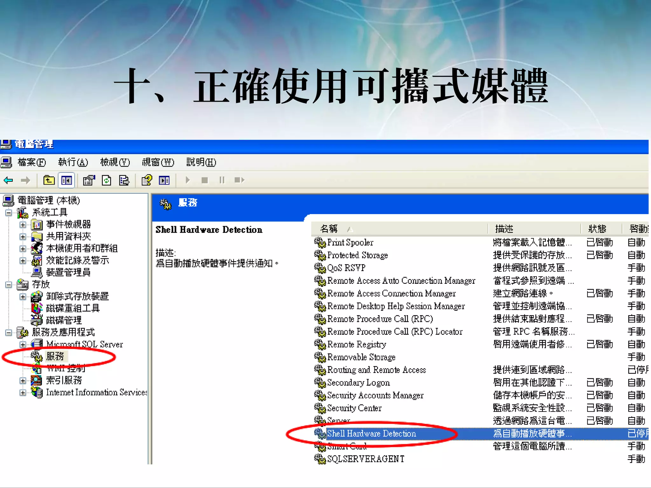Select Remote Desktop Help Session Manager

click(x=396, y=306)
